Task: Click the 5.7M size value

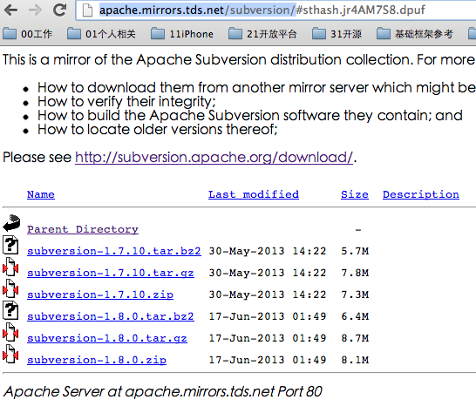Action: [355, 251]
